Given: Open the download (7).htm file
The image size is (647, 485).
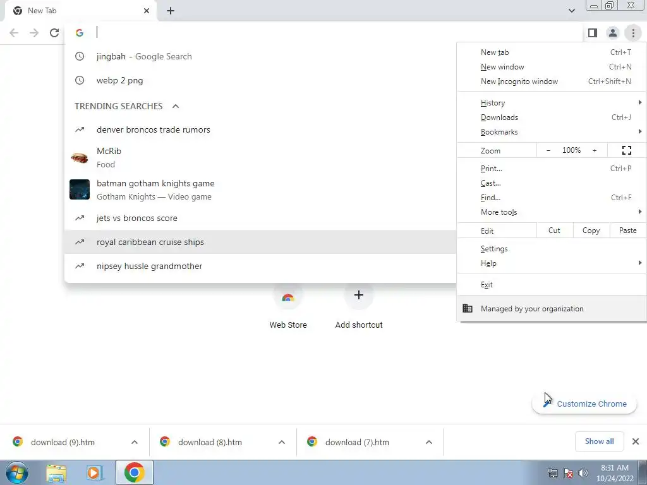Looking at the screenshot, I should point(358,442).
